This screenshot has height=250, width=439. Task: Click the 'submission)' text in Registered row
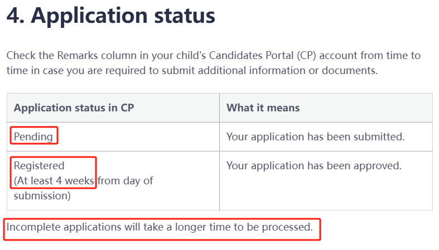coord(42,196)
